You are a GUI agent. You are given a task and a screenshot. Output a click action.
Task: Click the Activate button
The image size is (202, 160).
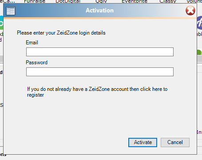143,142
